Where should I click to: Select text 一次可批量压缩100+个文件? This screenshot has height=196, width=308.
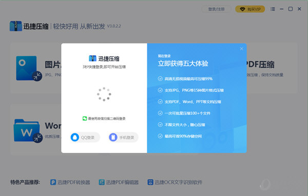187,113
